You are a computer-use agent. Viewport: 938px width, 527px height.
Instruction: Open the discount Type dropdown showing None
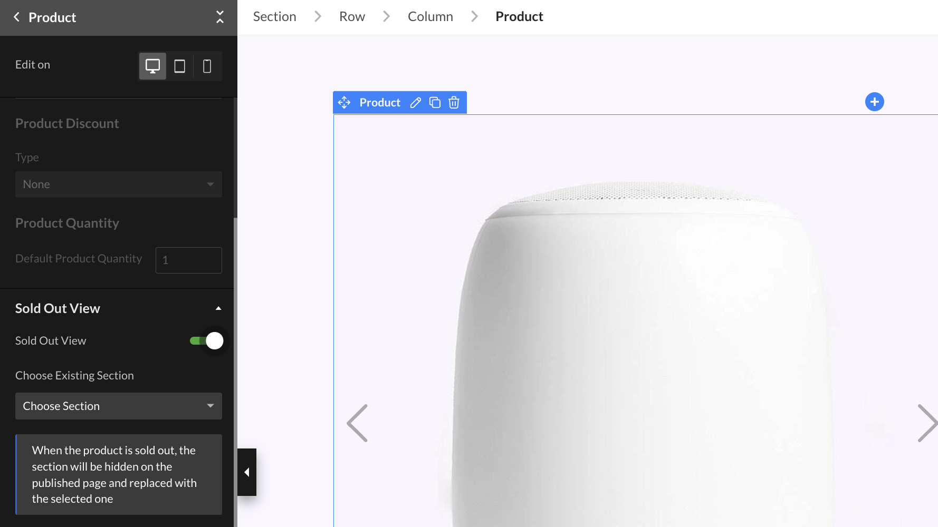pos(119,184)
